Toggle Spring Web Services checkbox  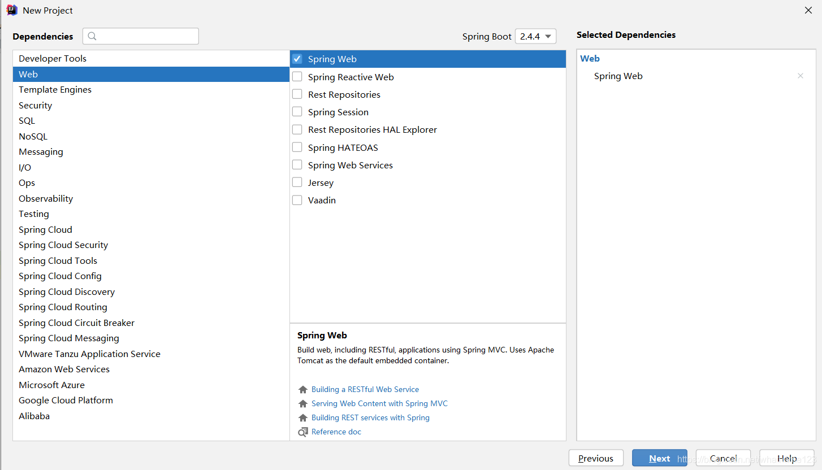(297, 165)
